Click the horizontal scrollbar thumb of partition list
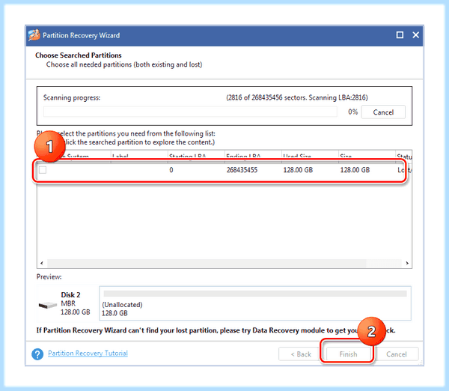 click(x=207, y=263)
